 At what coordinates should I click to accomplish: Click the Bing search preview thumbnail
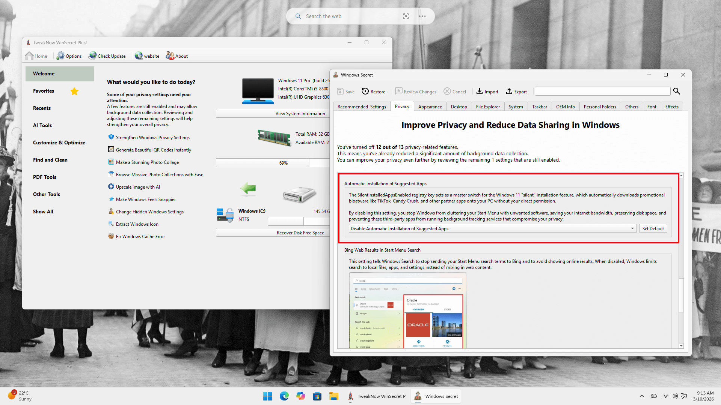pyautogui.click(x=408, y=310)
